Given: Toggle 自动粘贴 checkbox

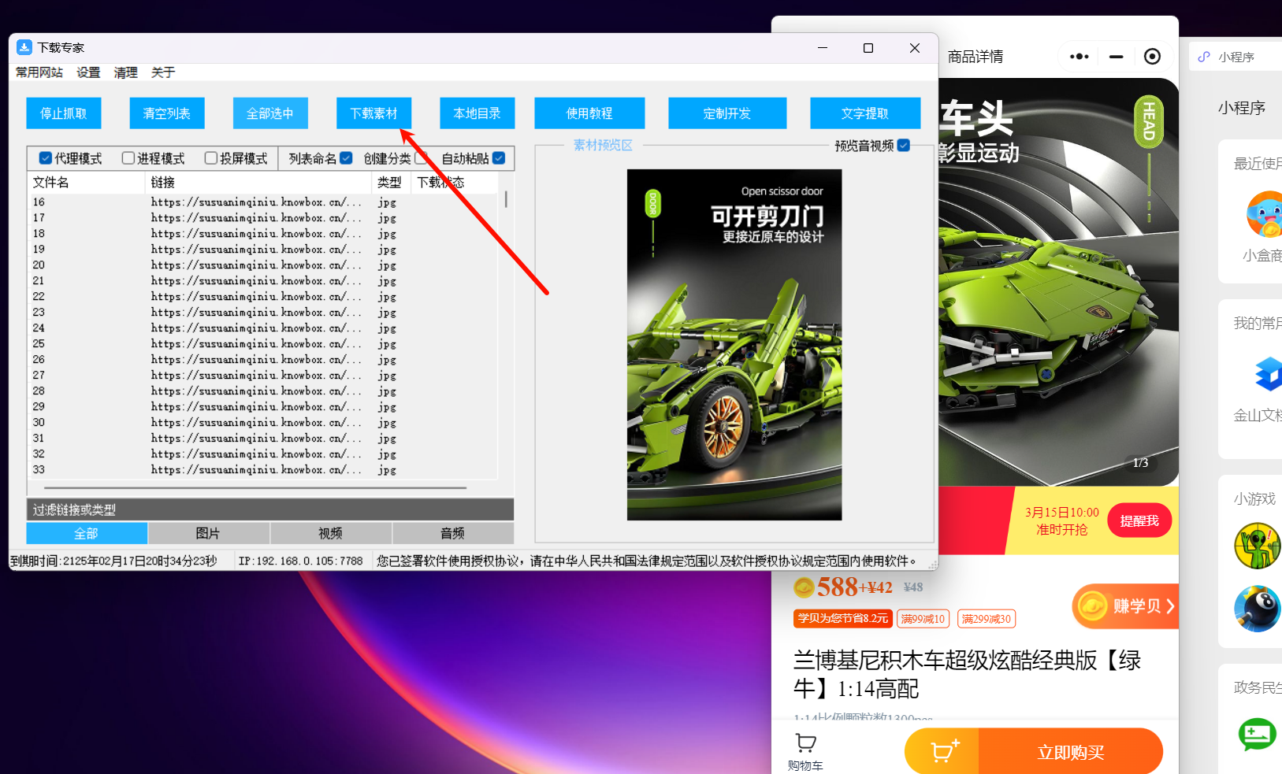Looking at the screenshot, I should click(499, 158).
